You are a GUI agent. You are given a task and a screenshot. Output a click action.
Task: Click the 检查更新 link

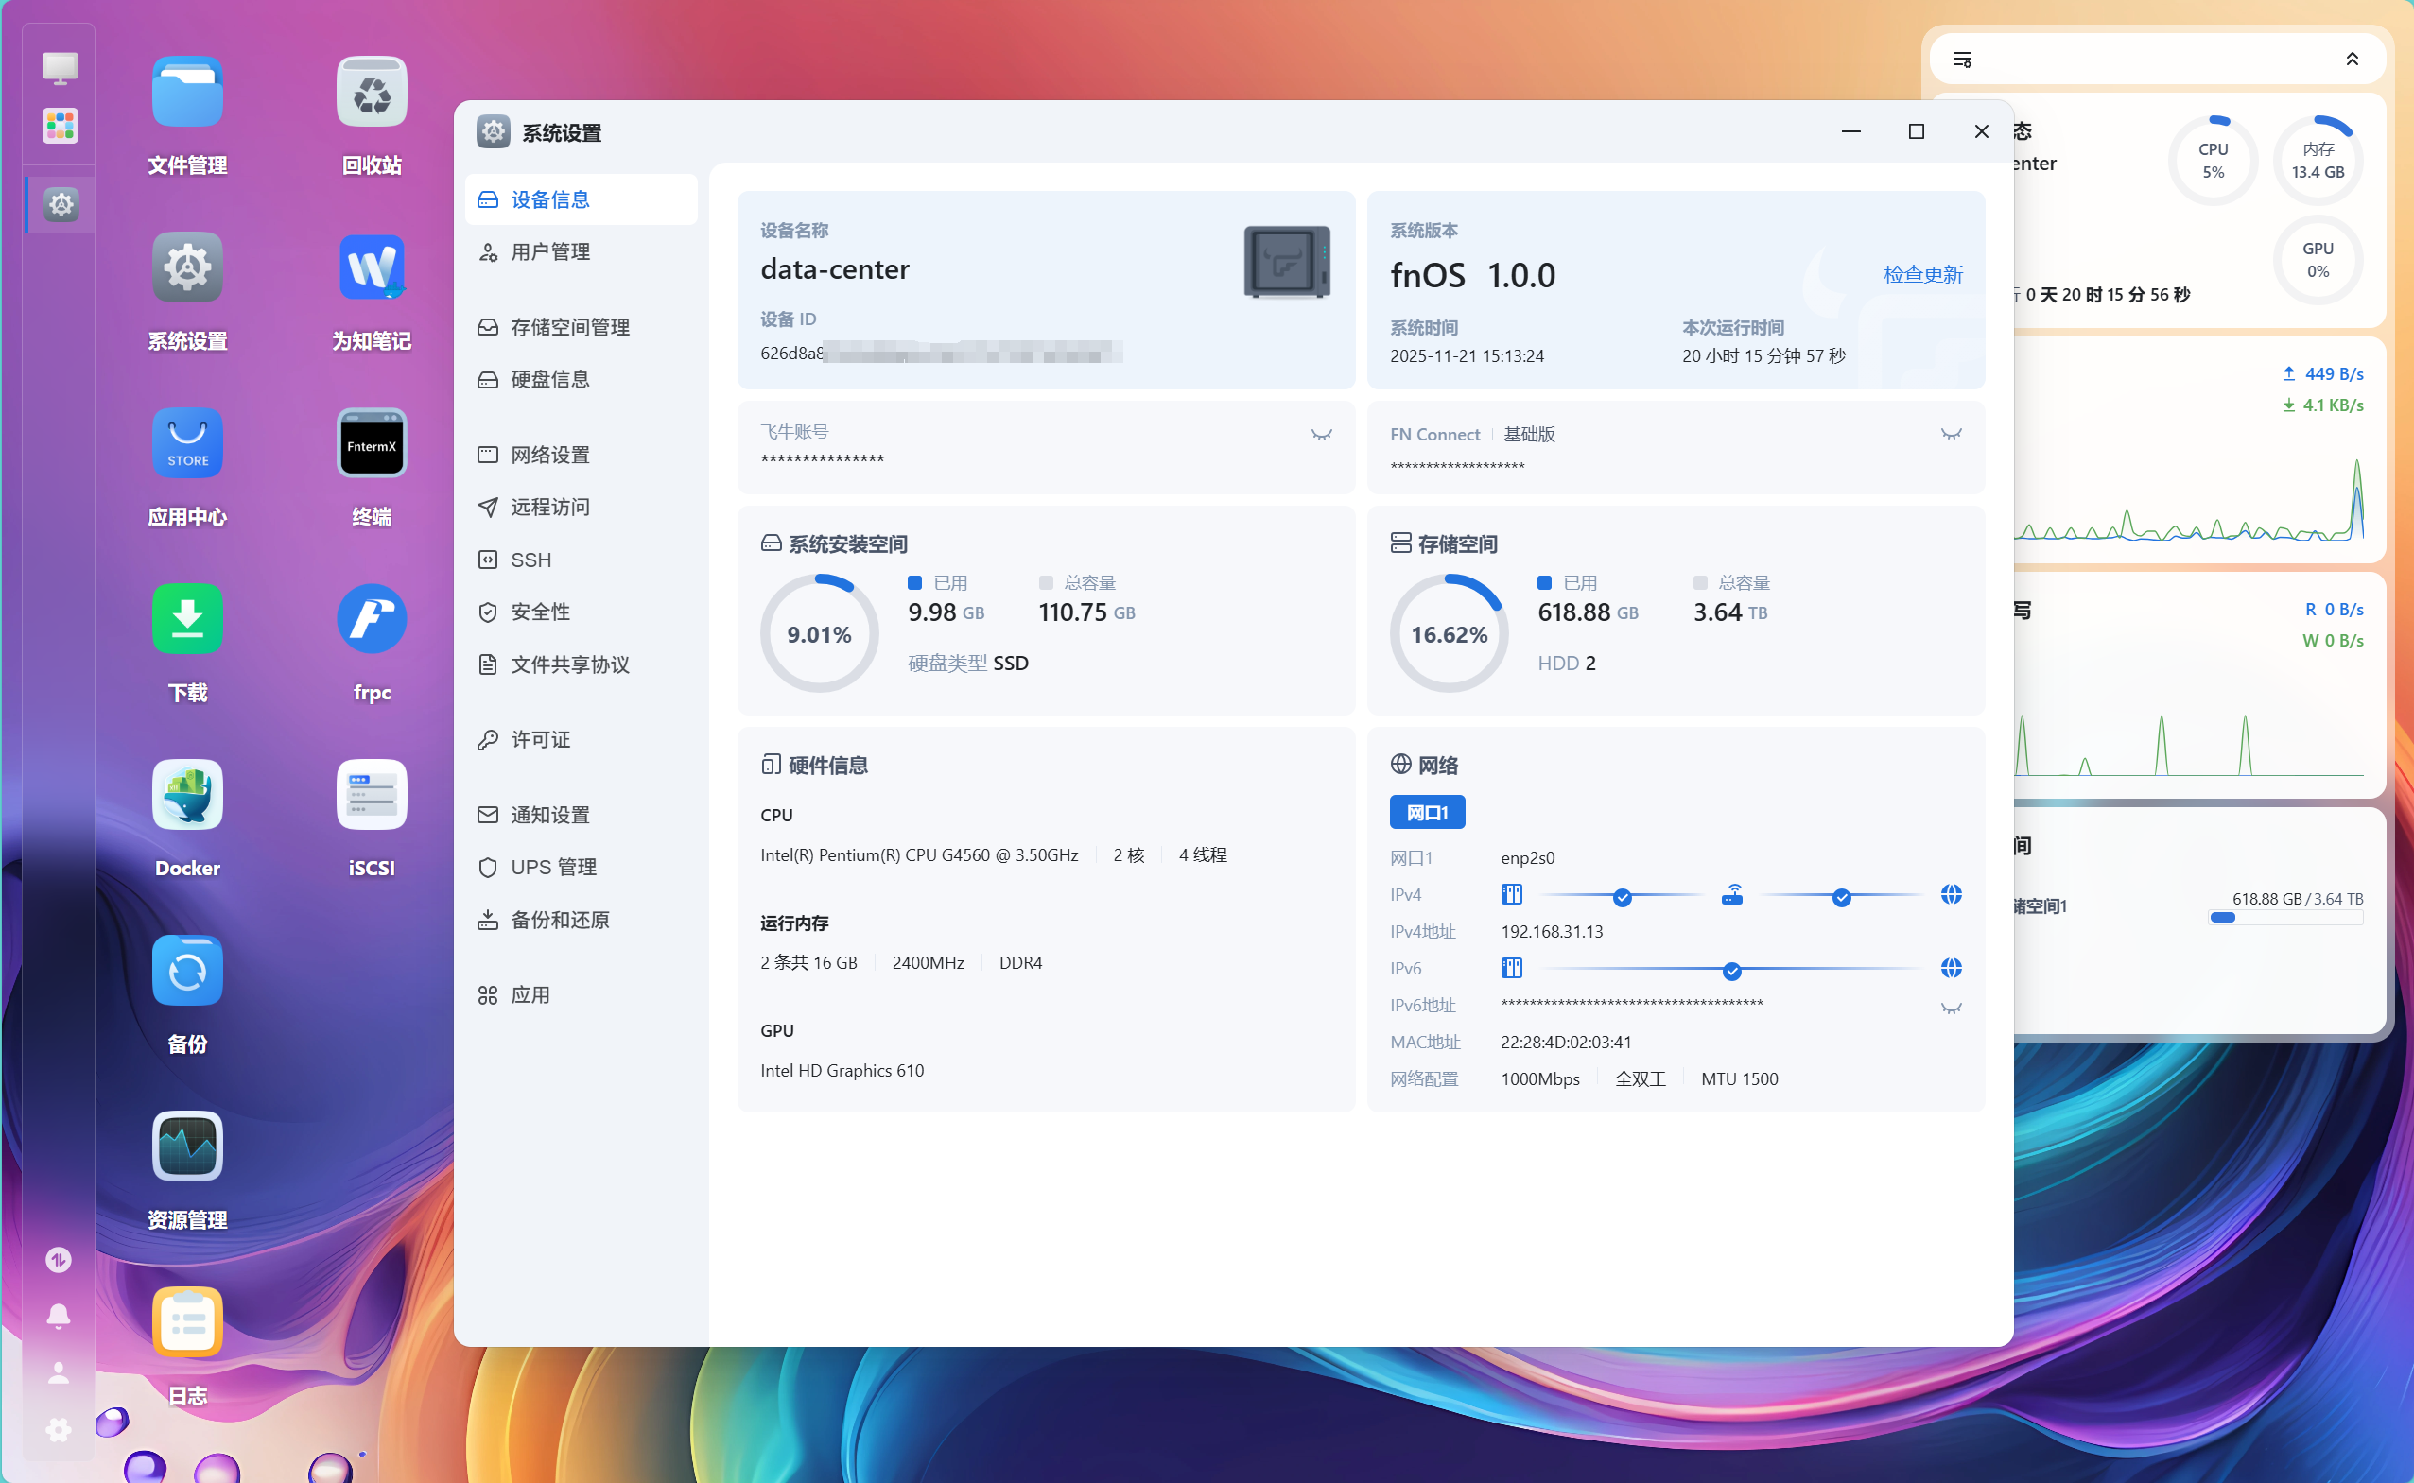coord(1921,275)
